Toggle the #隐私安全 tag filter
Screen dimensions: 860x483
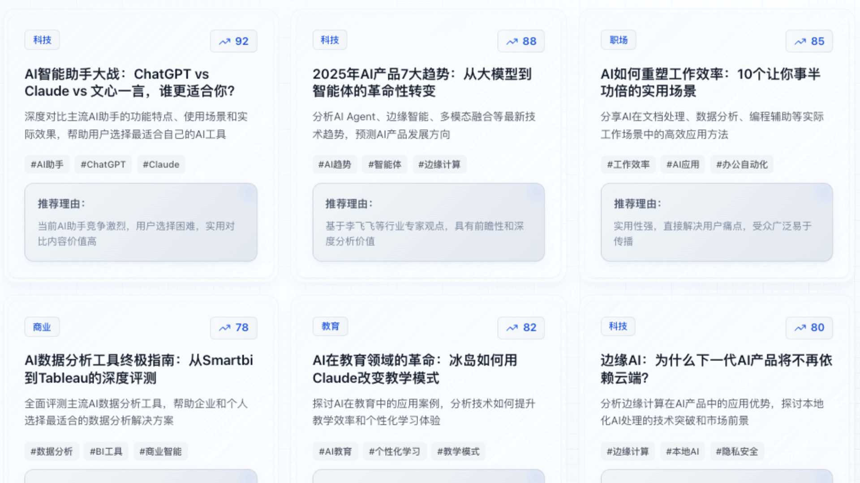tap(737, 451)
